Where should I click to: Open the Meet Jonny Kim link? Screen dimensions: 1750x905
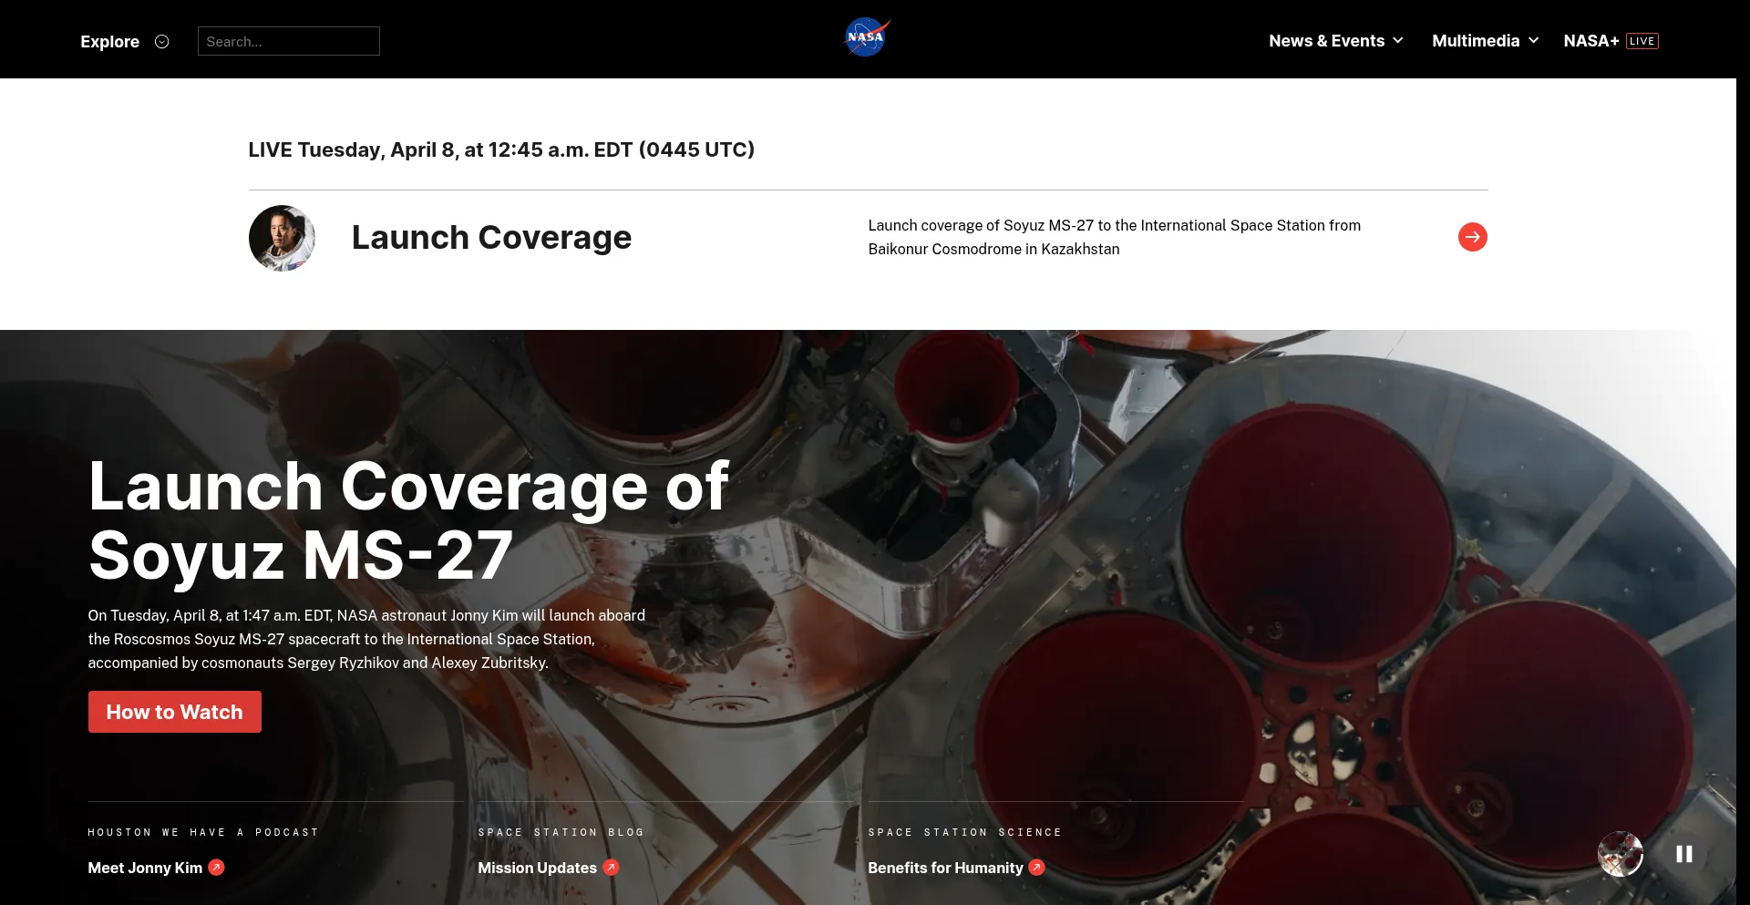click(145, 868)
